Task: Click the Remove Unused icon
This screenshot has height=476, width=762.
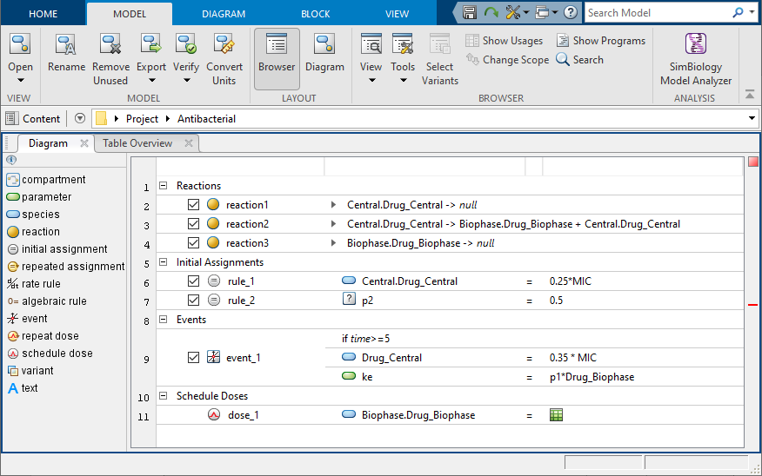Action: 110,44
